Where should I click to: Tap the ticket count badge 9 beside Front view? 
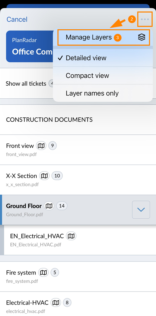(x=53, y=146)
